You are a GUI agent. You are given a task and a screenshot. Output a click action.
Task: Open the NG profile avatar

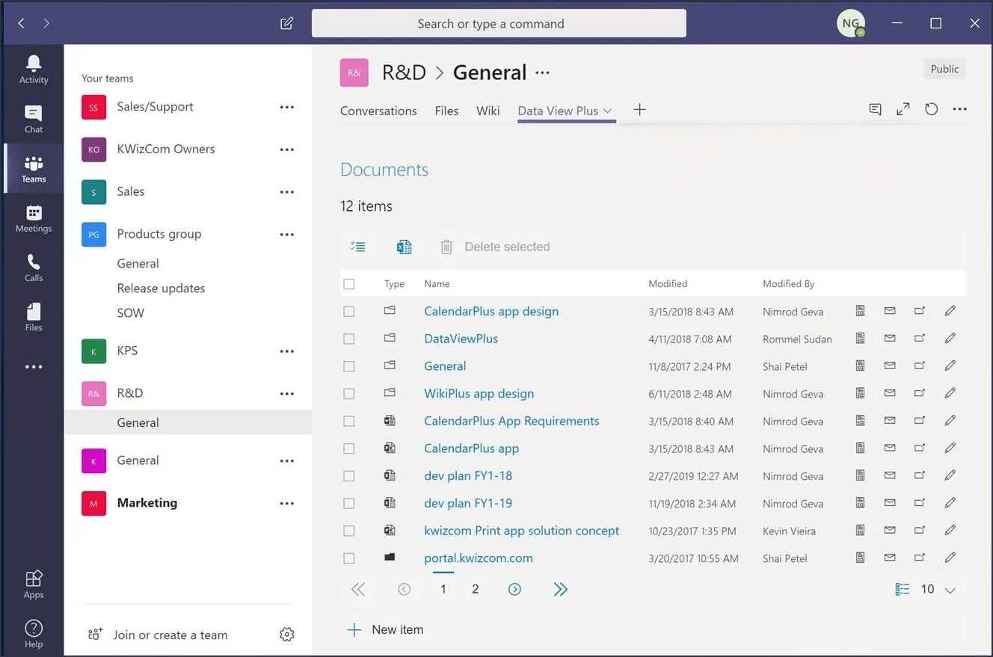[850, 23]
